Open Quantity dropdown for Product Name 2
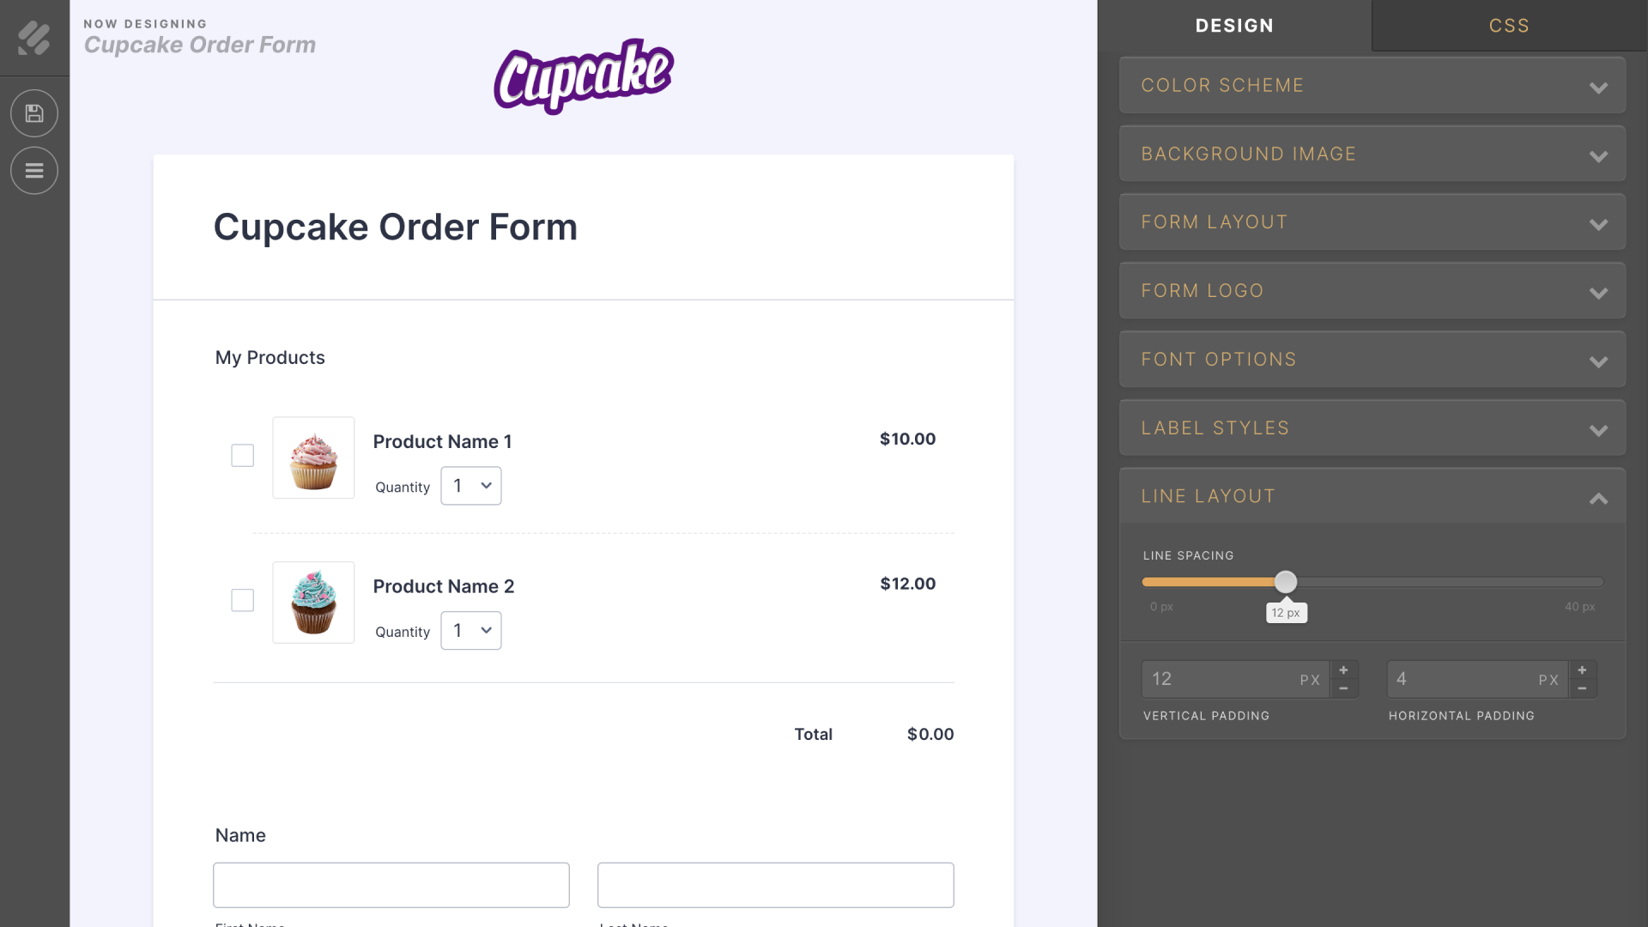Screen dimensions: 1648x927 point(471,631)
